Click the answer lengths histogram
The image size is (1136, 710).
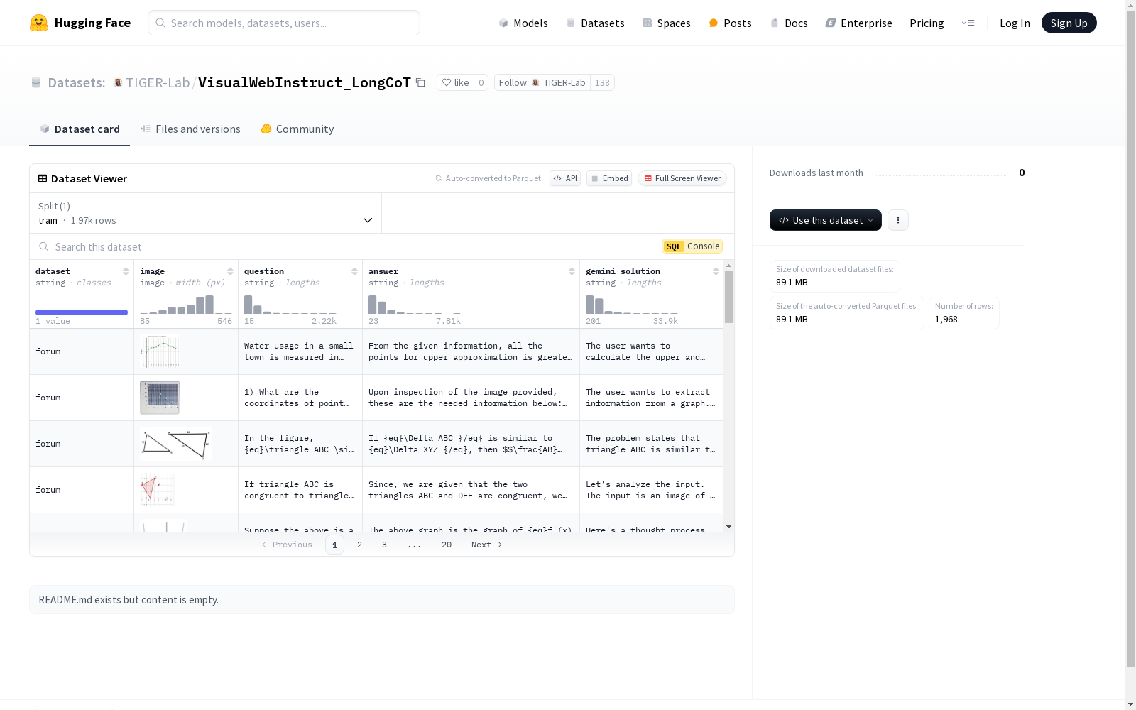point(415,304)
